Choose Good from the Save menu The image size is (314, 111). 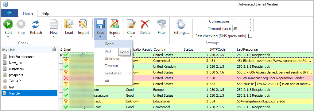pyautogui.click(x=113, y=44)
